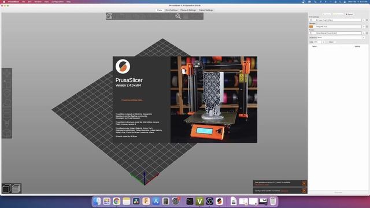Screen dimensions: 370x208
Task: Dismiss the new version available notification
Action: (x=304, y=183)
